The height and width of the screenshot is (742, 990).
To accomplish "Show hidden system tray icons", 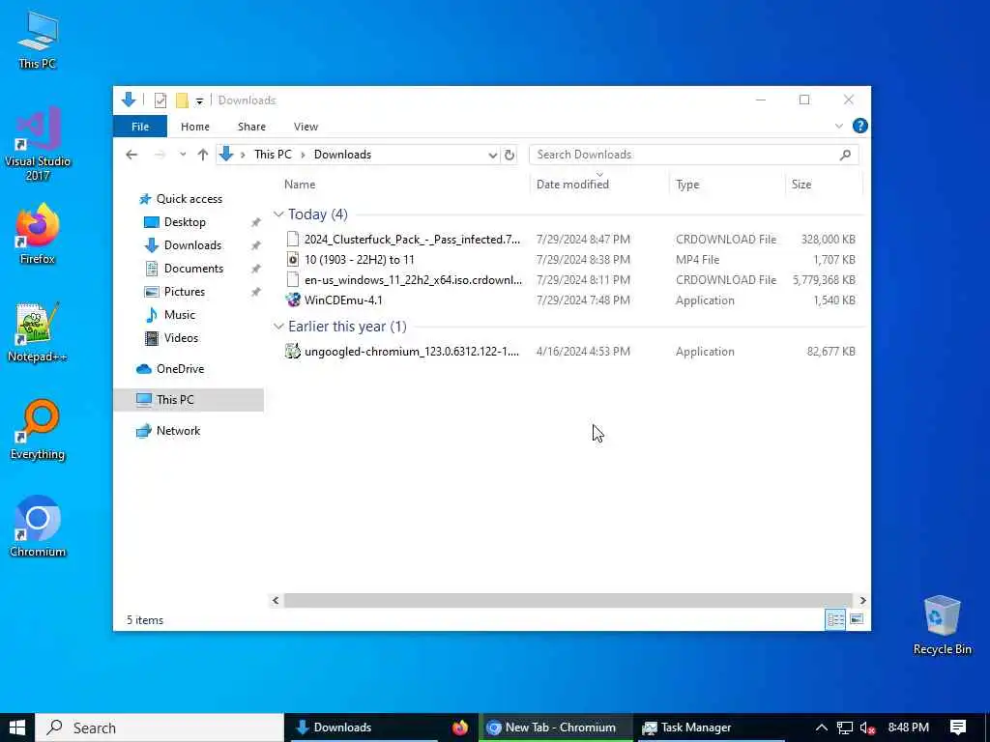I will point(821,728).
